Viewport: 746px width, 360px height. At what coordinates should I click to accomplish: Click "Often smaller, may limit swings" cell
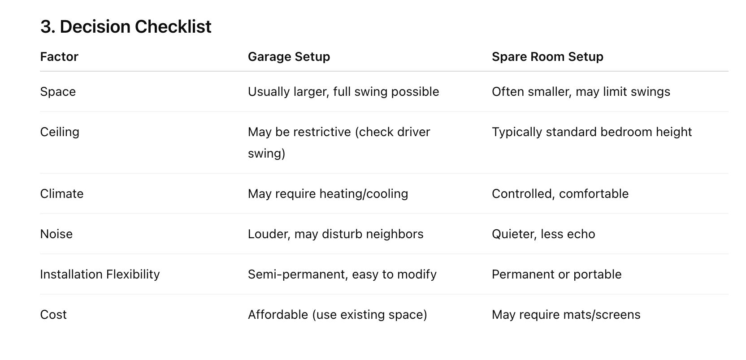[581, 92]
